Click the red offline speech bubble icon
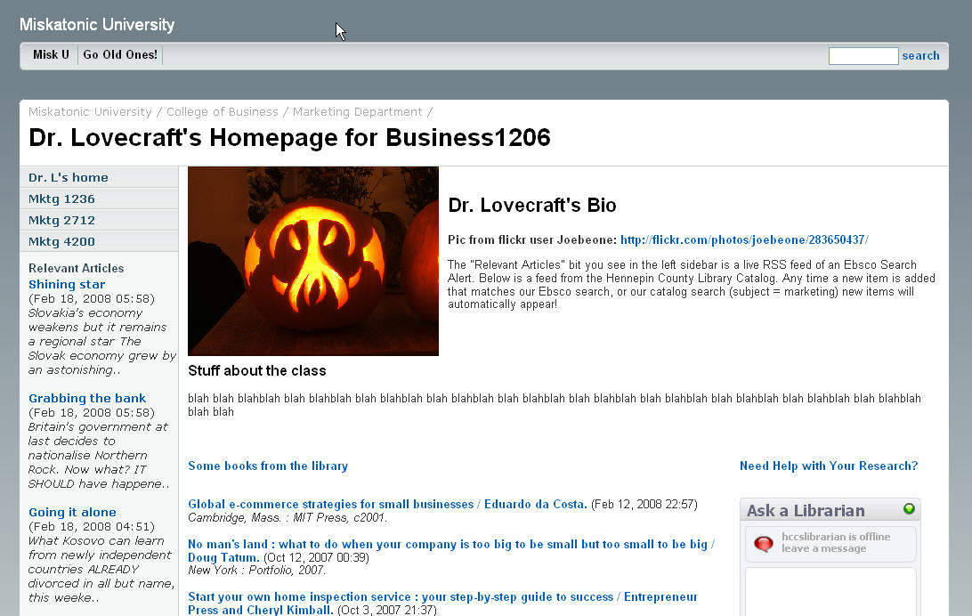The width and height of the screenshot is (972, 616). (764, 544)
